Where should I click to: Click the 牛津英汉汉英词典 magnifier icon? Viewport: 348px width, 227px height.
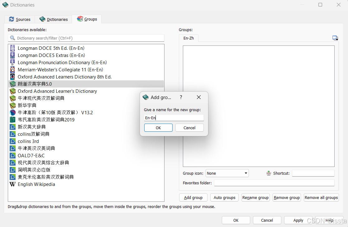pyautogui.click(x=13, y=148)
